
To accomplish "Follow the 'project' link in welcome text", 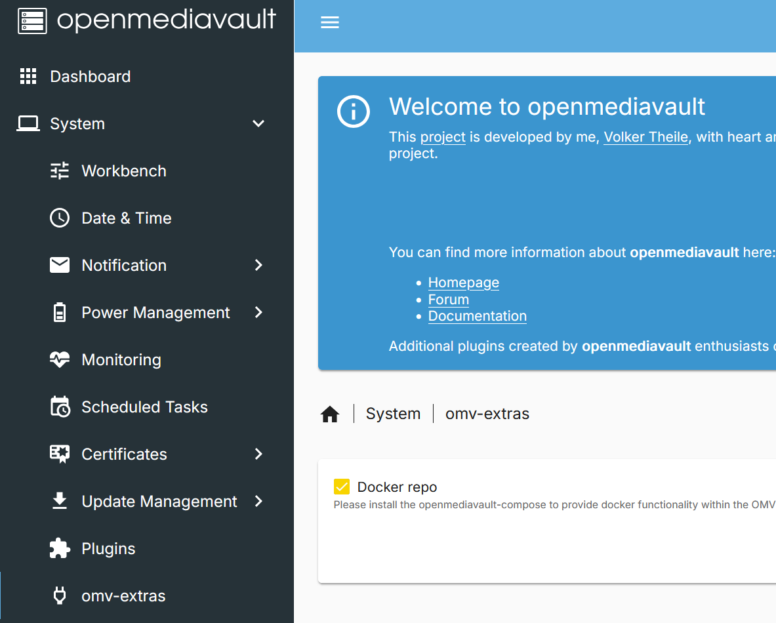I will coord(443,137).
